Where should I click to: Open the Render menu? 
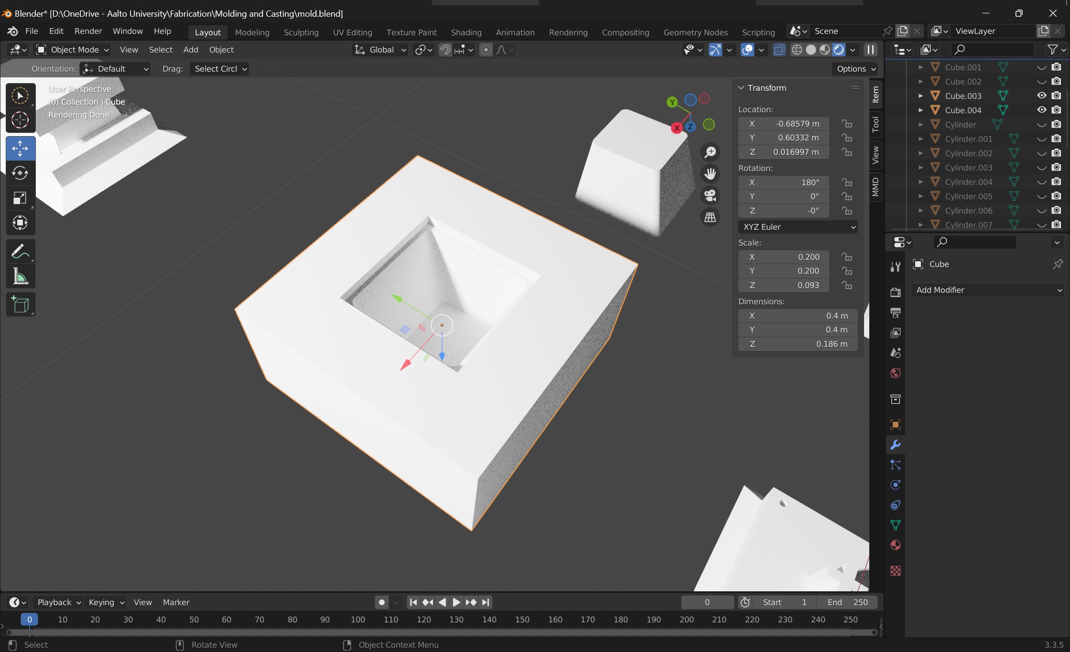pos(88,31)
